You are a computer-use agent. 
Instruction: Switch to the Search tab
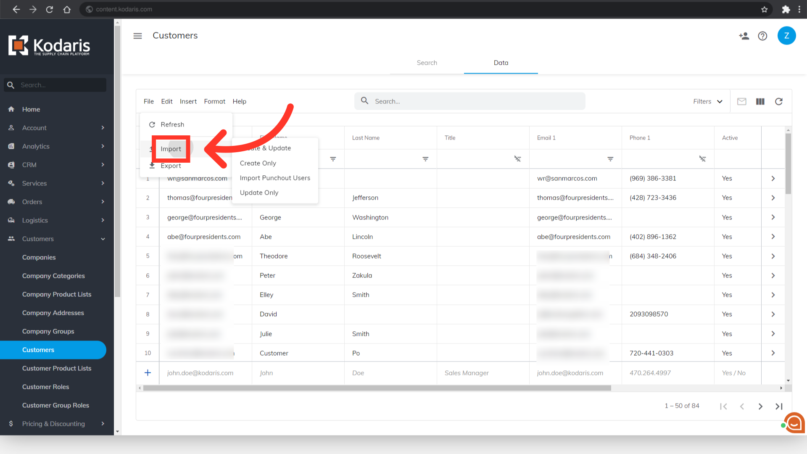pyautogui.click(x=427, y=63)
